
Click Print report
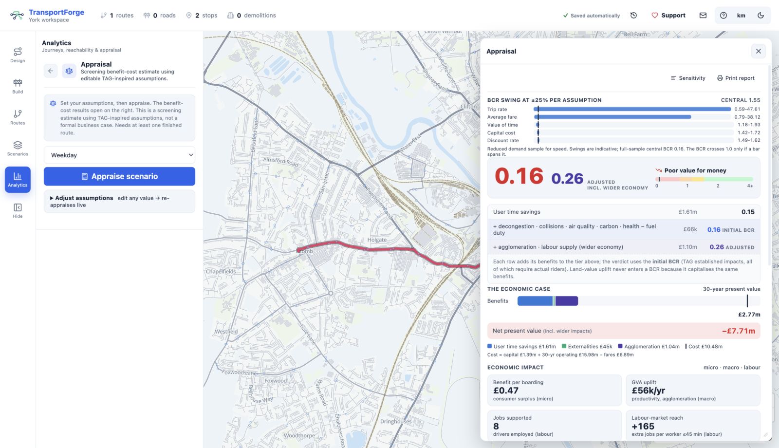(736, 78)
